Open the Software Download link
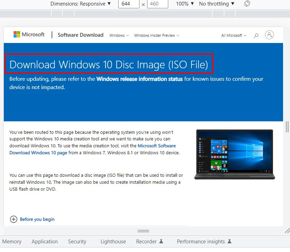This screenshot has height=252, width=290. [x=80, y=35]
